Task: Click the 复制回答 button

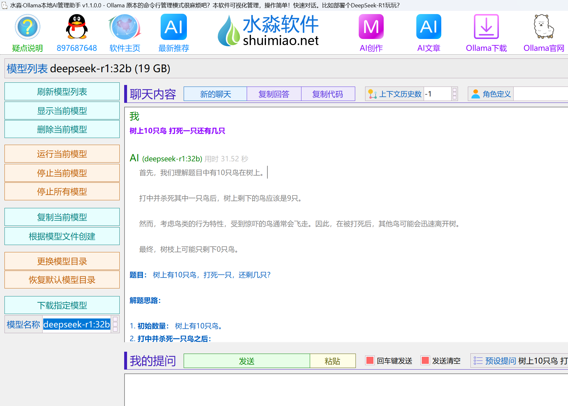Action: point(274,94)
